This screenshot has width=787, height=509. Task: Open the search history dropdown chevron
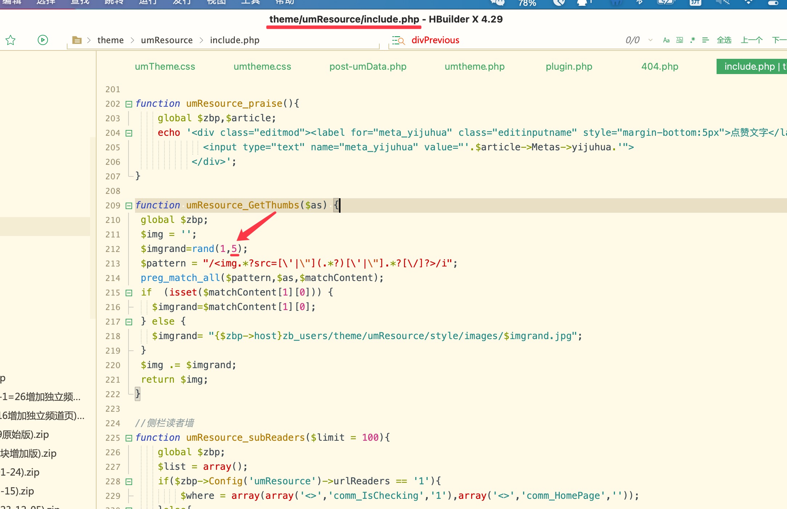pyautogui.click(x=651, y=40)
